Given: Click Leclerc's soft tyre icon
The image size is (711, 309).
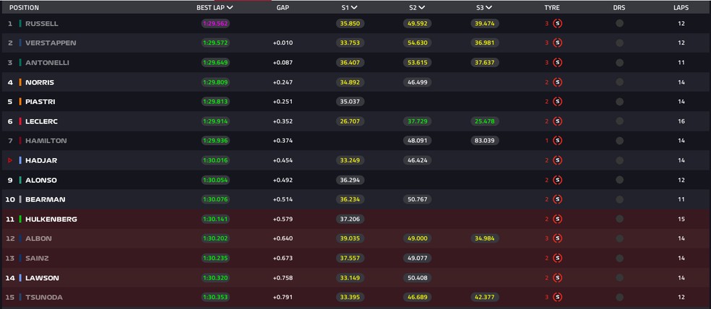Looking at the screenshot, I should pos(558,121).
